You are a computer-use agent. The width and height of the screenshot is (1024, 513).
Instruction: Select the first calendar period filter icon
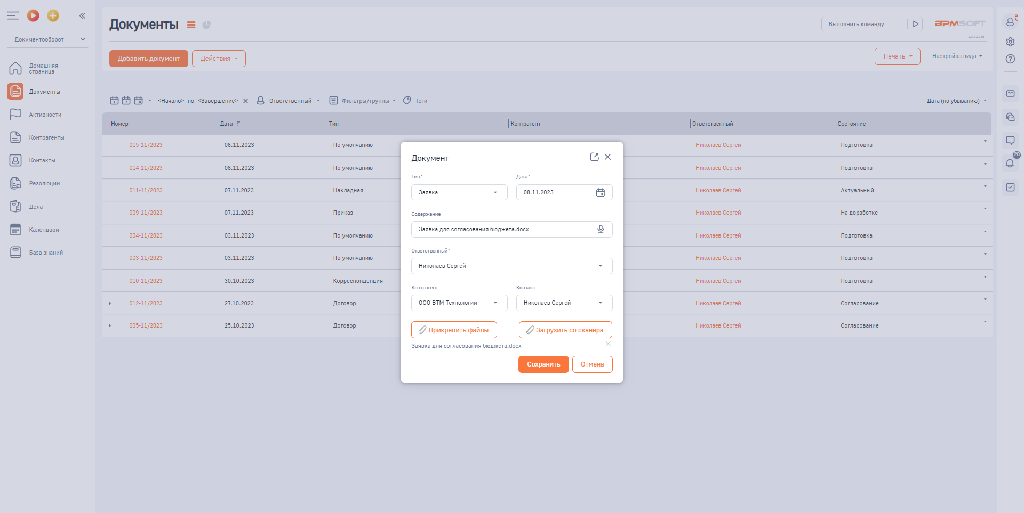[114, 101]
